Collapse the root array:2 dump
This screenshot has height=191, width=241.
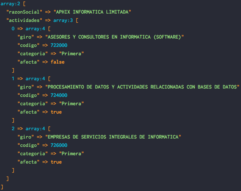(11, 3)
